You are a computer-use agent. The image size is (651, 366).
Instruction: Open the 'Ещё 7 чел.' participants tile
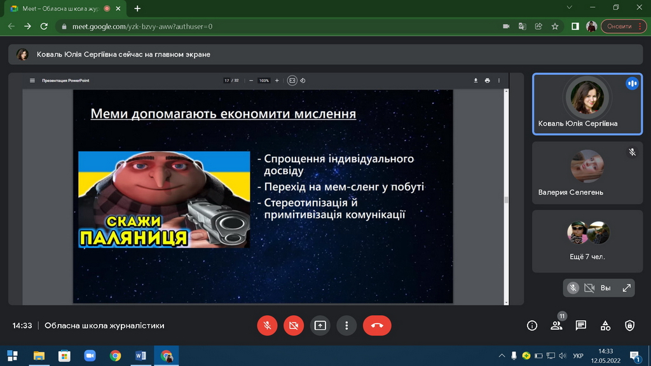tap(587, 241)
